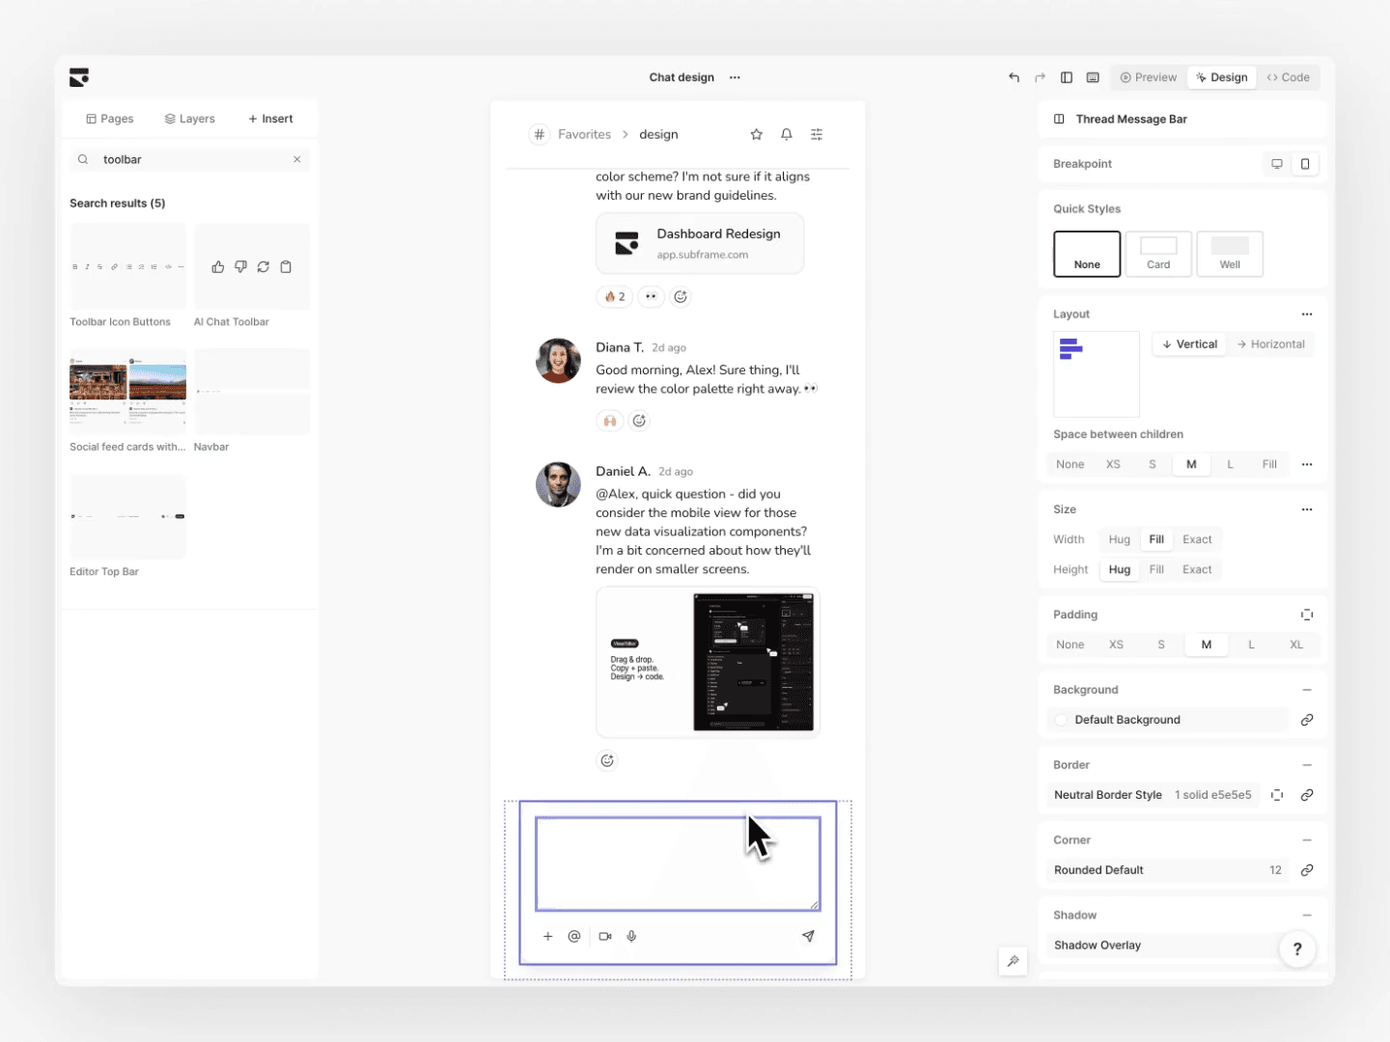
Task: Open the Layout overflow menu
Action: coord(1307,315)
